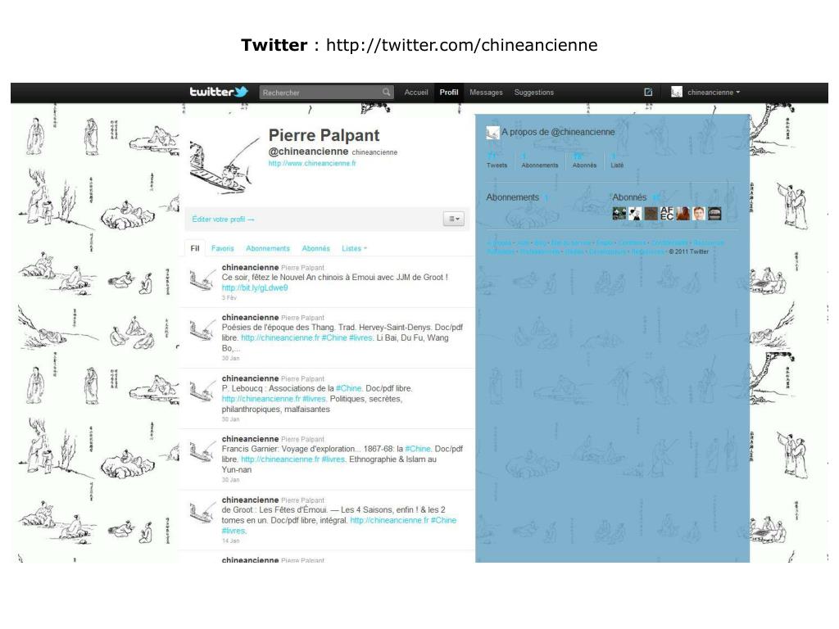Click the search magnifier icon
Viewport: 839px width, 629px height.
(387, 93)
